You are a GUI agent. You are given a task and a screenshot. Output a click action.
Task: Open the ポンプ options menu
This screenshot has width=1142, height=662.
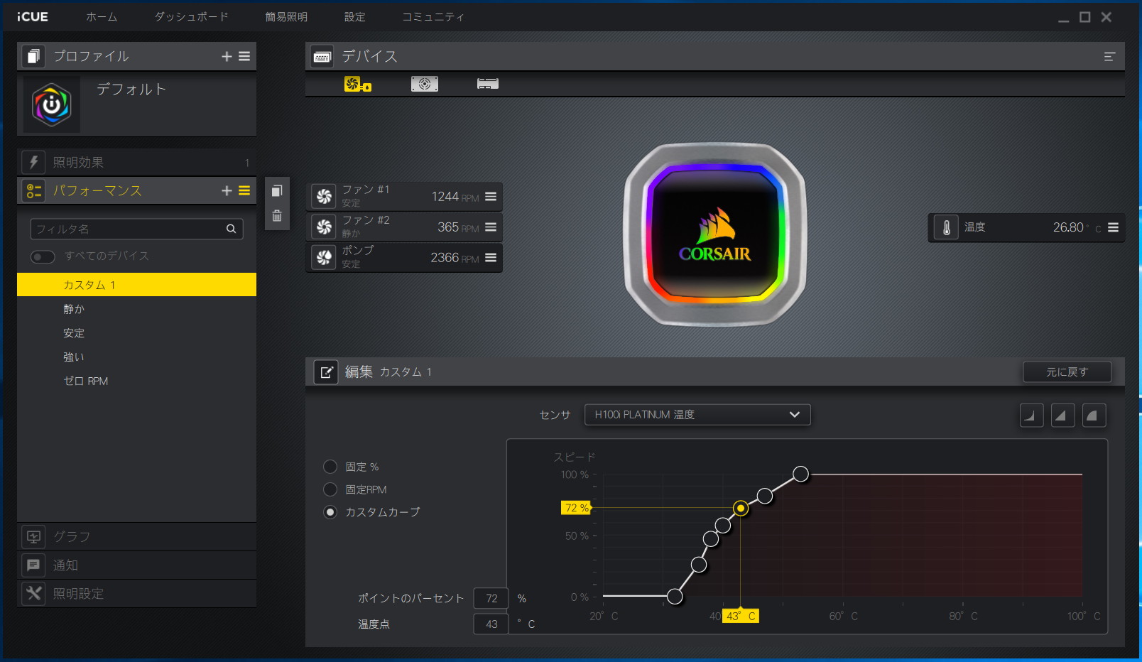tap(491, 258)
